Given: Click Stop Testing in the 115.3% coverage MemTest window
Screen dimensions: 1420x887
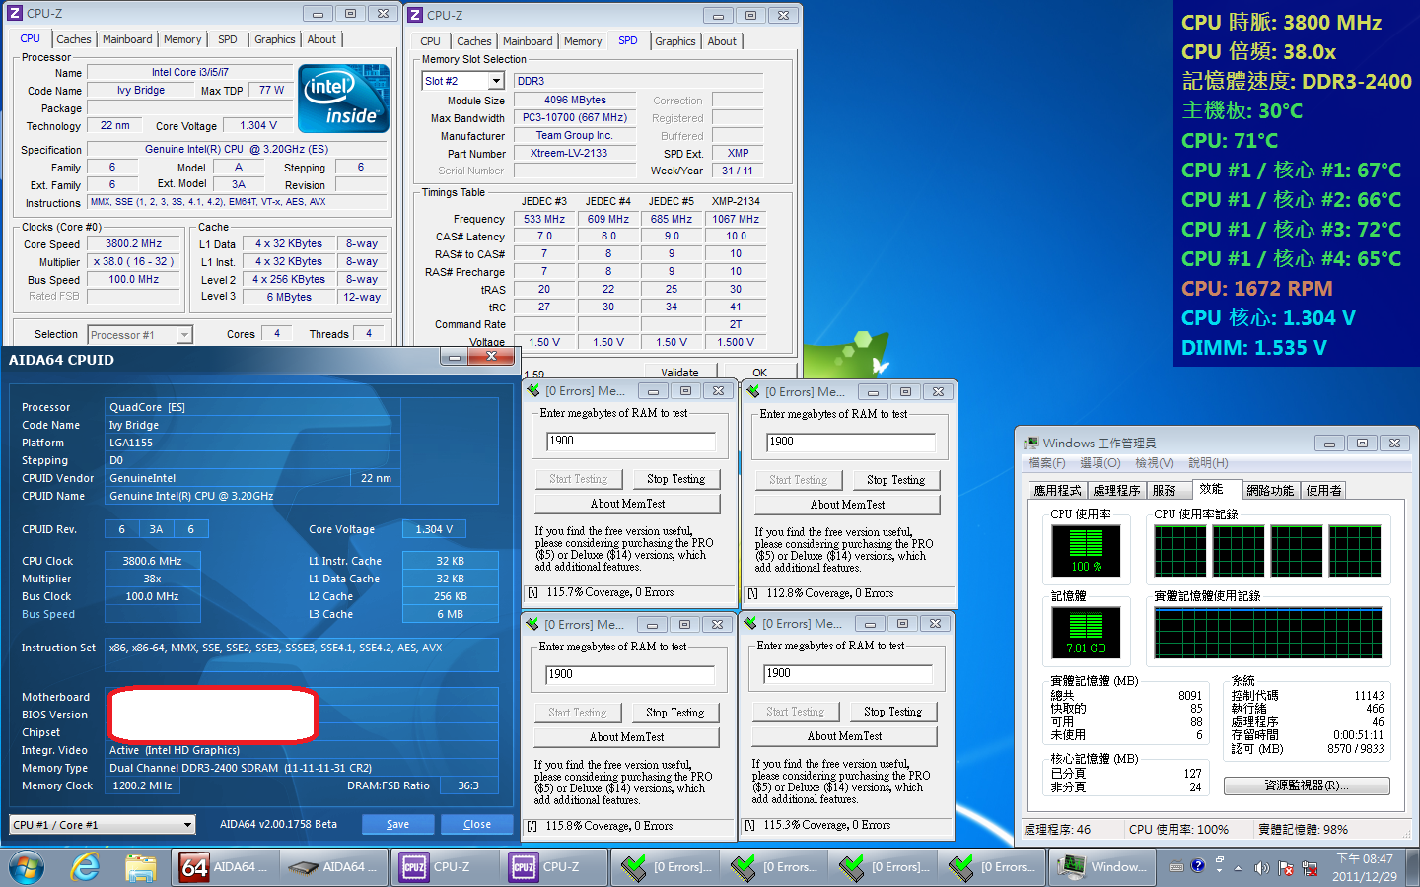Looking at the screenshot, I should click(x=892, y=712).
